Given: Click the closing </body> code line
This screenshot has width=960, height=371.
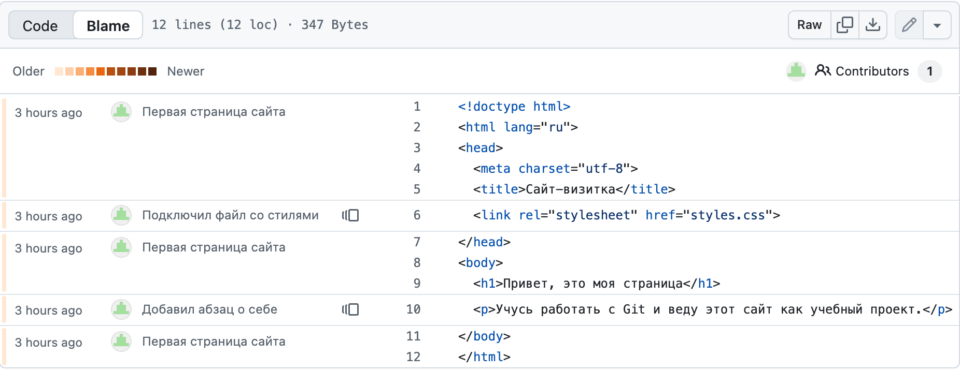Looking at the screenshot, I should coord(484,336).
